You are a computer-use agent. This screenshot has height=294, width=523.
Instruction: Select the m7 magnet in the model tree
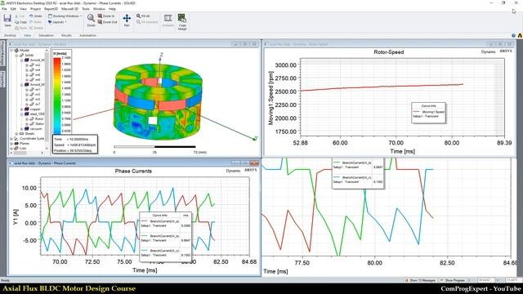(38, 104)
